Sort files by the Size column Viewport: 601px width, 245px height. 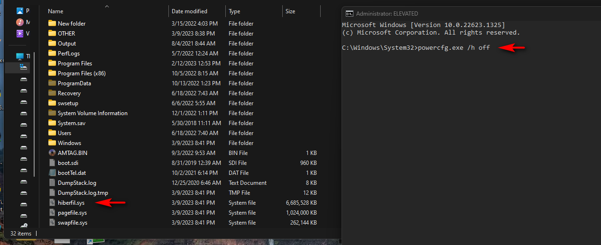290,11
